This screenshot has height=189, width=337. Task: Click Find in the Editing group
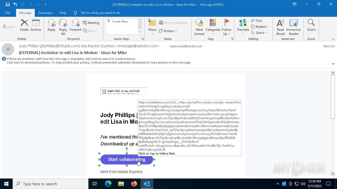[x=256, y=21]
